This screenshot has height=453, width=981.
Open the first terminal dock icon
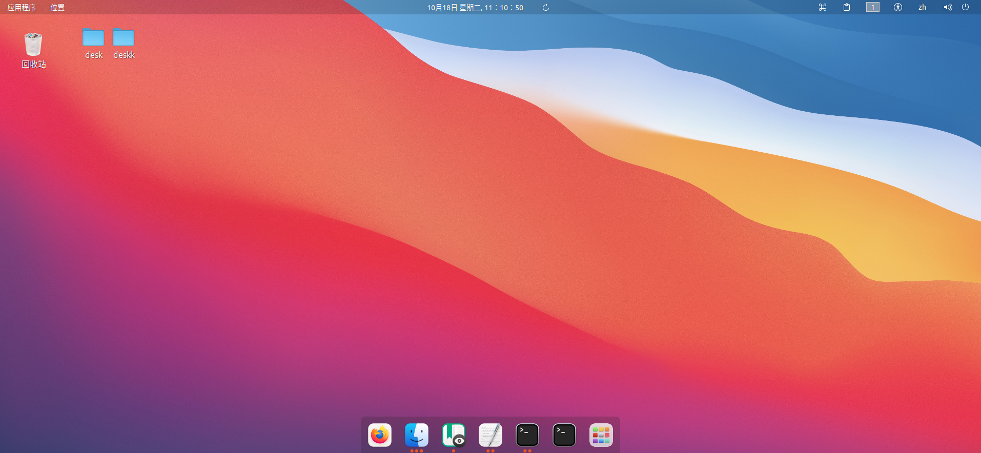pyautogui.click(x=527, y=435)
